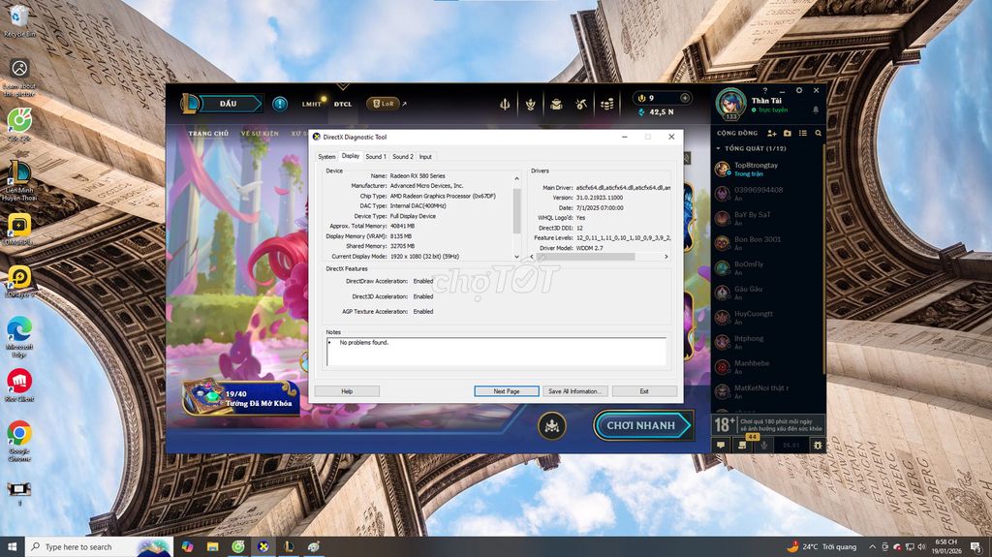The width and height of the screenshot is (992, 557).
Task: Open the chat bubble icon at panel bottom
Action: click(721, 445)
